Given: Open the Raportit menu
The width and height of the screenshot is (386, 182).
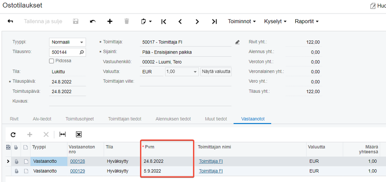Looking at the screenshot, I should pos(306,22).
